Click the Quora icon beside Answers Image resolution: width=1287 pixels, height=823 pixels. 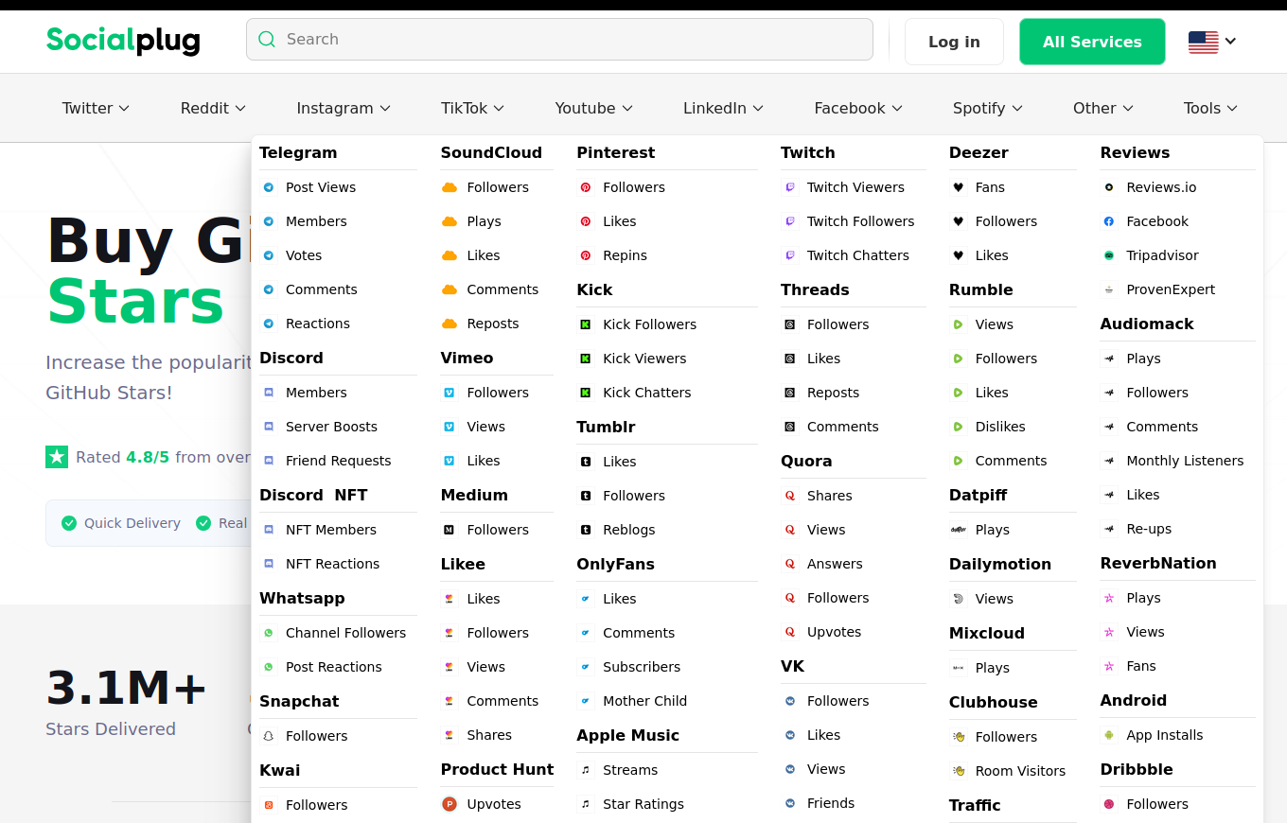[x=790, y=564]
